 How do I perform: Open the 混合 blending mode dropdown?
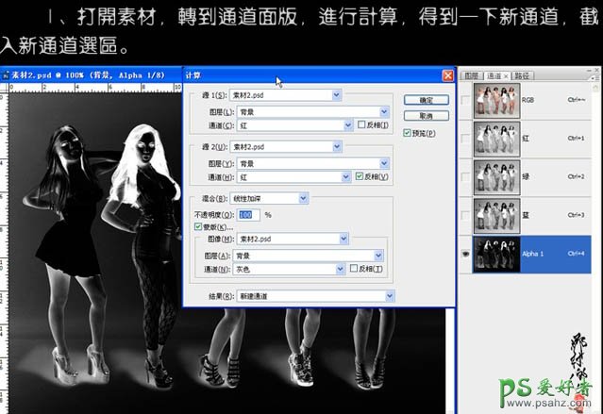303,198
